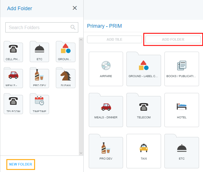Image resolution: width=203 pixels, height=172 pixels.
Task: Click the Taxi tile
Action: 143,151
